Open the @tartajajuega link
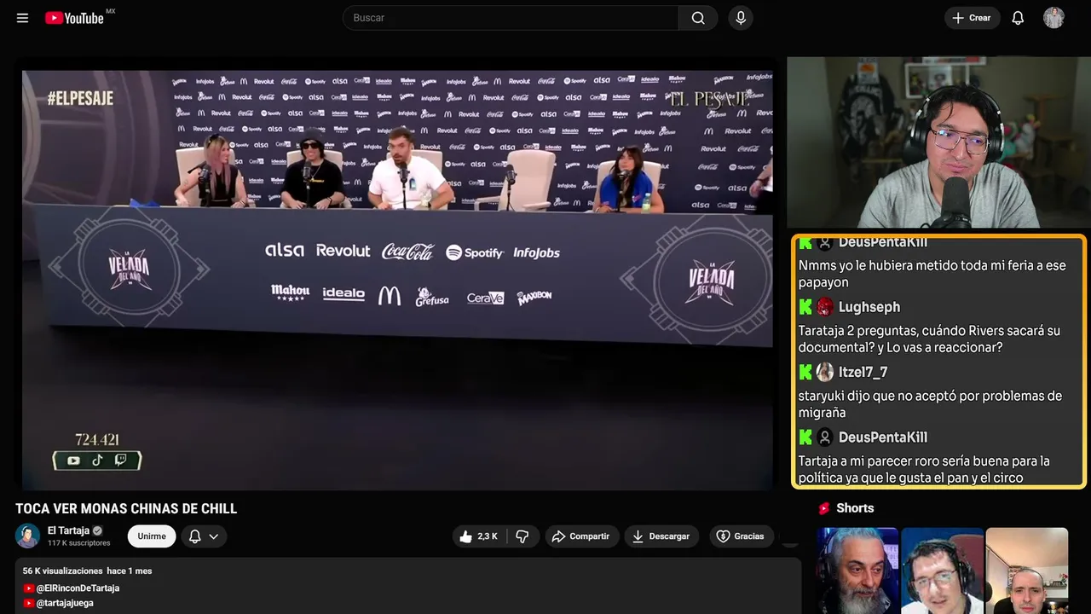Image resolution: width=1091 pixels, height=614 pixels. point(65,603)
